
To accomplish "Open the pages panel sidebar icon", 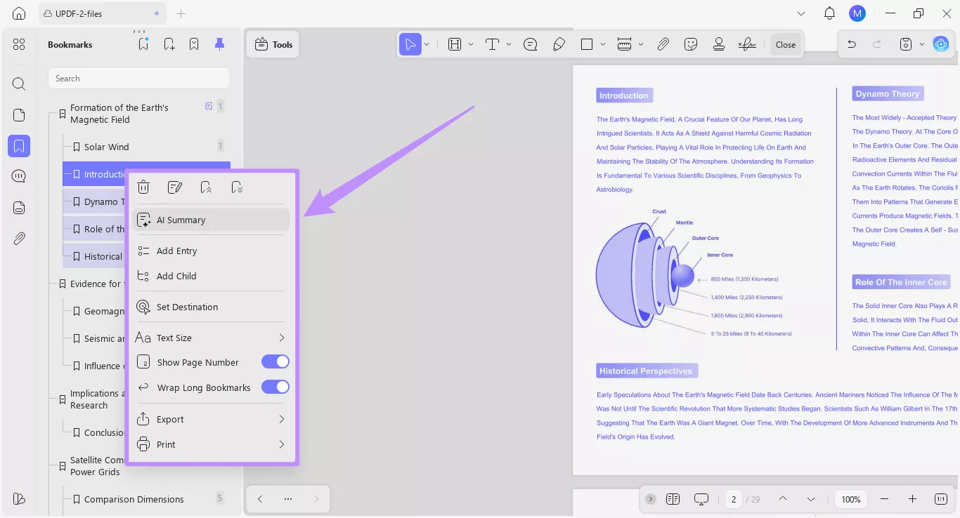I will (19, 115).
